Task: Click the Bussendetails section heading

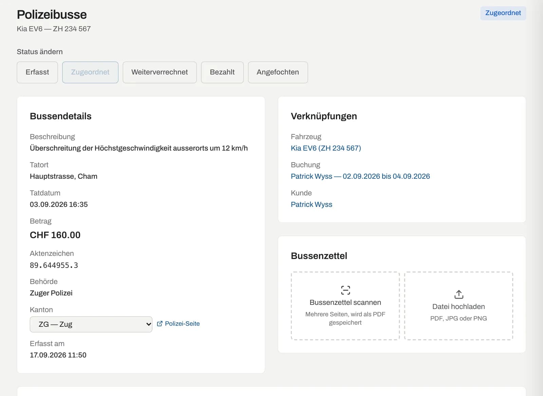Action: click(61, 116)
